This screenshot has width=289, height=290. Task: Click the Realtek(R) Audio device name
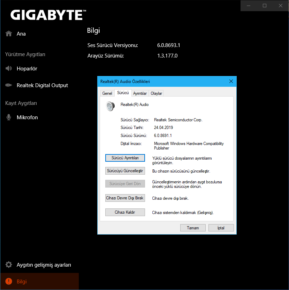pyautogui.click(x=135, y=105)
